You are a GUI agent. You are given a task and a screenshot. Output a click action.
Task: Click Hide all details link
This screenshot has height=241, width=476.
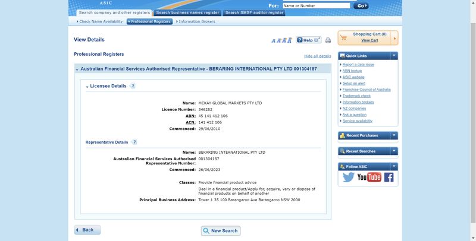[x=318, y=56]
